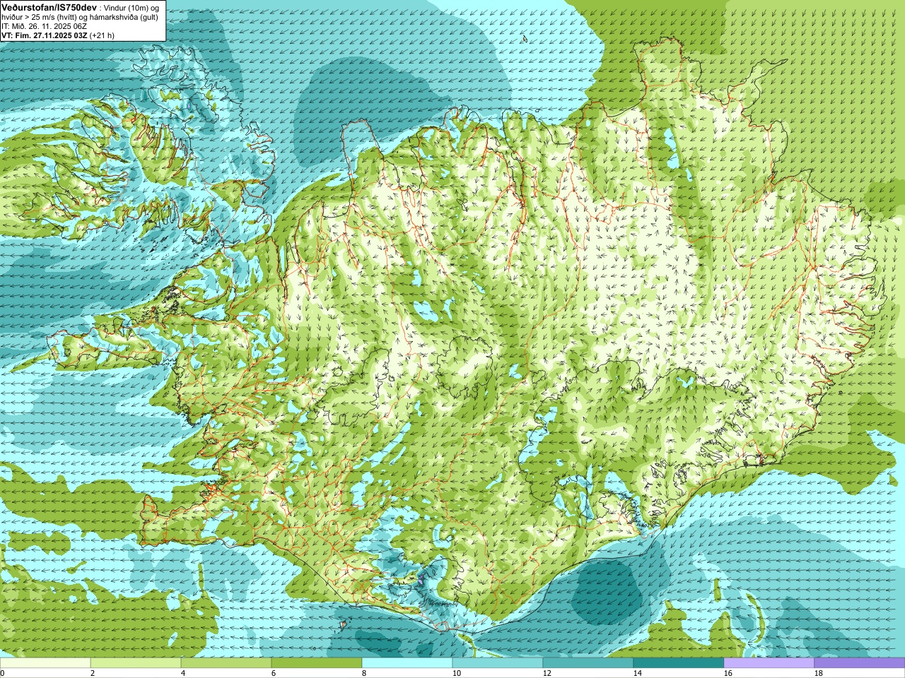Click the '16' scale label

[x=728, y=673]
